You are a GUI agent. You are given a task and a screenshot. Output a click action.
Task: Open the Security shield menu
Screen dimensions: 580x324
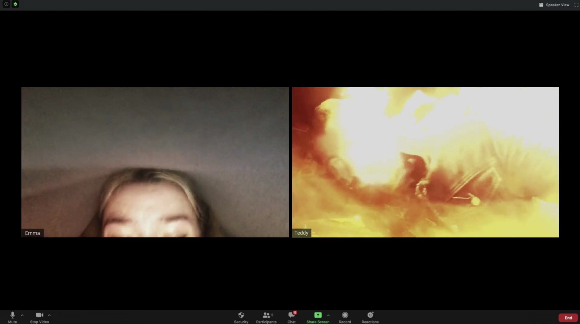241,317
